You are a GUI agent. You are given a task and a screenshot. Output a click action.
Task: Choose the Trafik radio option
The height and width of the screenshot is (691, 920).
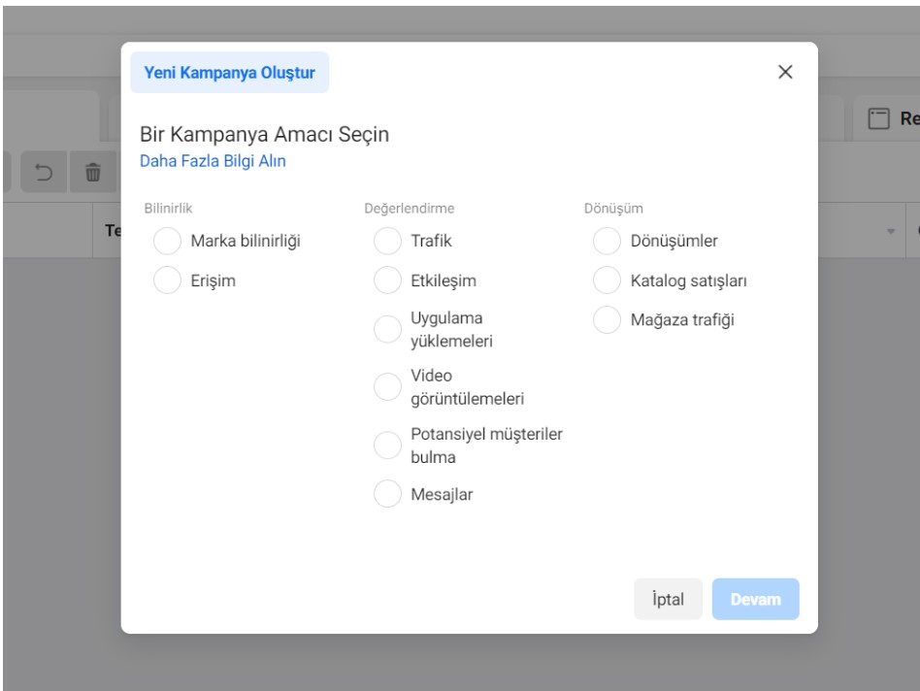pos(387,241)
